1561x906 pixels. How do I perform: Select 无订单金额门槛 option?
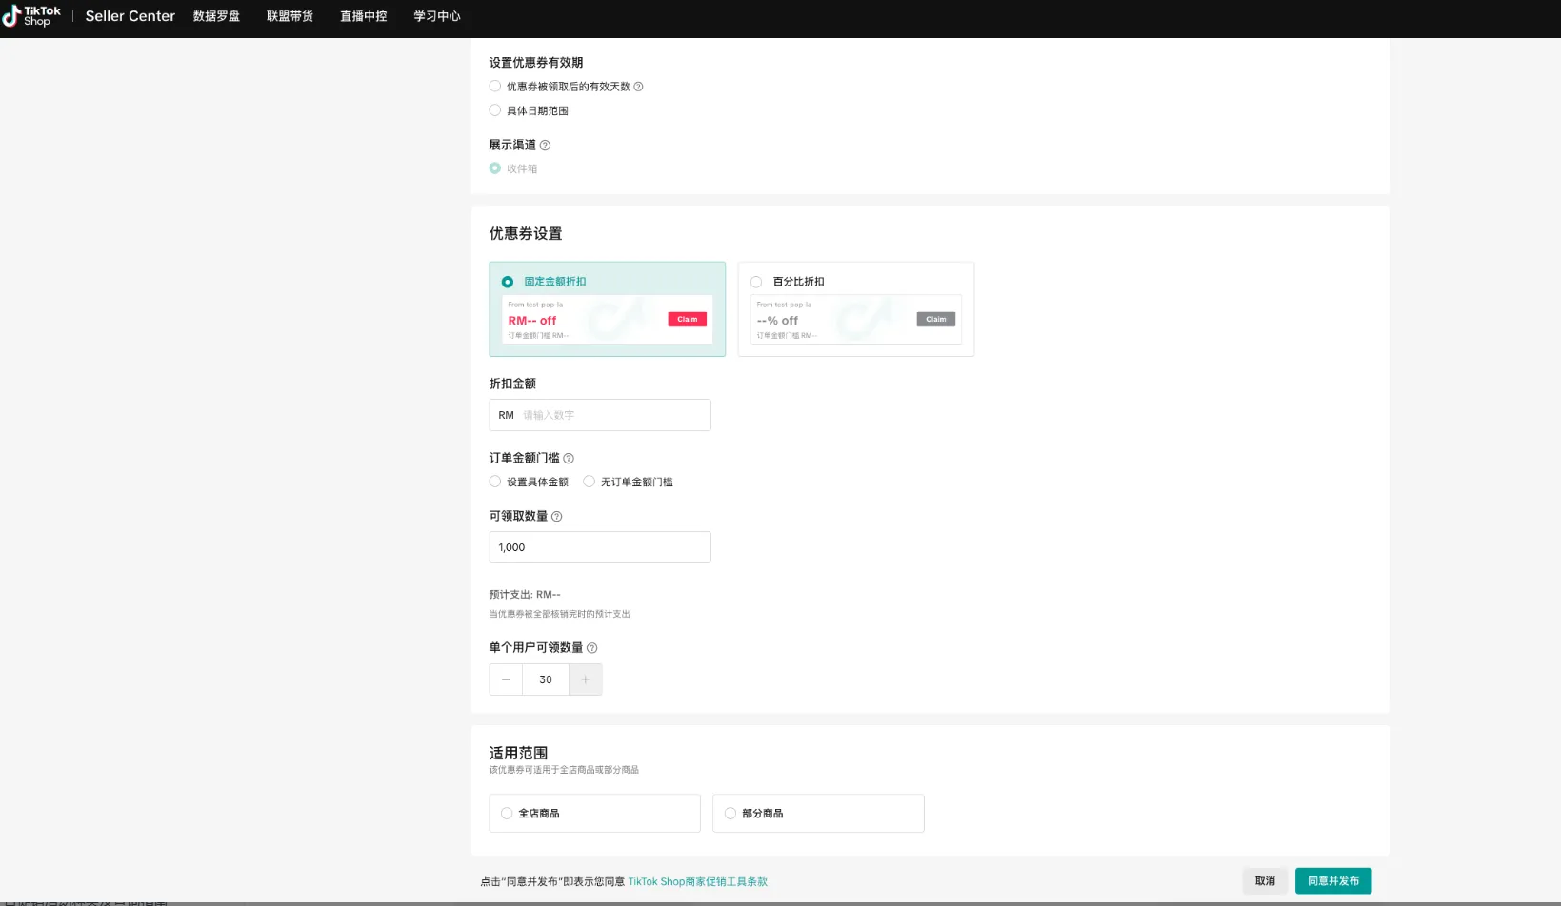pos(590,482)
